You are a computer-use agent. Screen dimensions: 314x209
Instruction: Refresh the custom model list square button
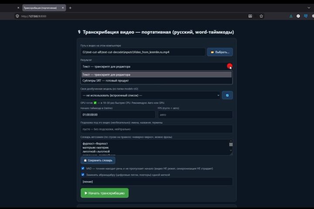[x=227, y=95]
